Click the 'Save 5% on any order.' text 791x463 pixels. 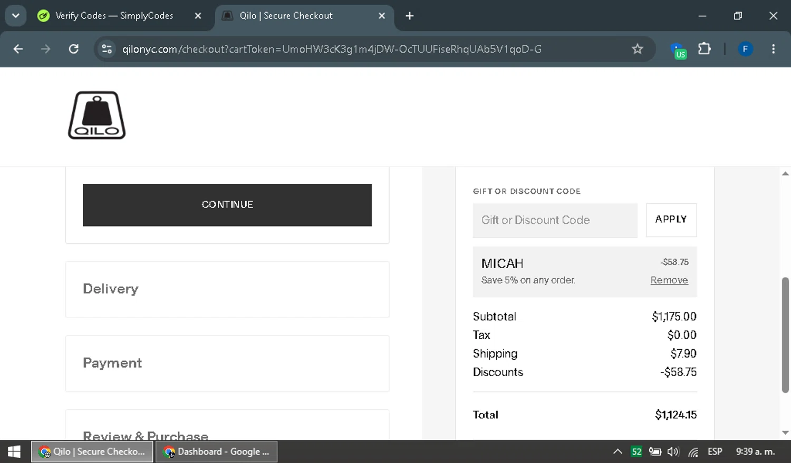coord(528,280)
